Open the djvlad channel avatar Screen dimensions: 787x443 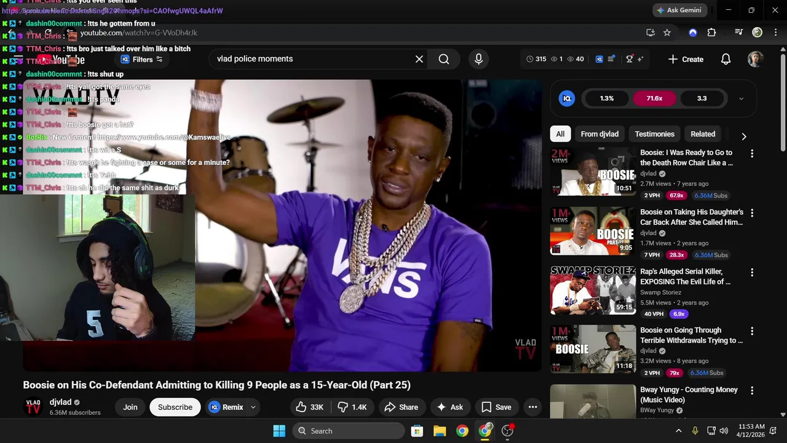click(33, 407)
